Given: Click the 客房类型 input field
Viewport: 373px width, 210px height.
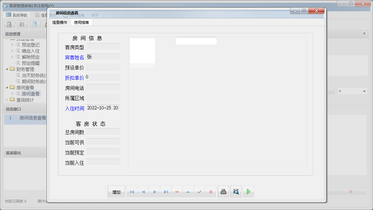Looking at the screenshot, I should pos(103,47).
